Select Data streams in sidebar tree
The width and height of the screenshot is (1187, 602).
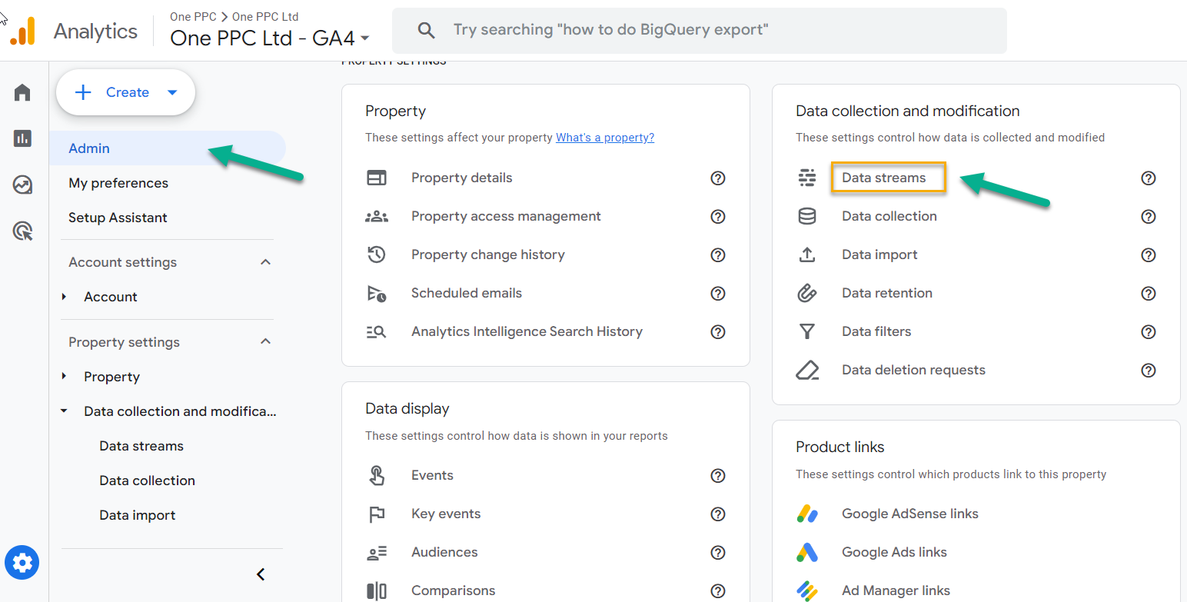[141, 446]
